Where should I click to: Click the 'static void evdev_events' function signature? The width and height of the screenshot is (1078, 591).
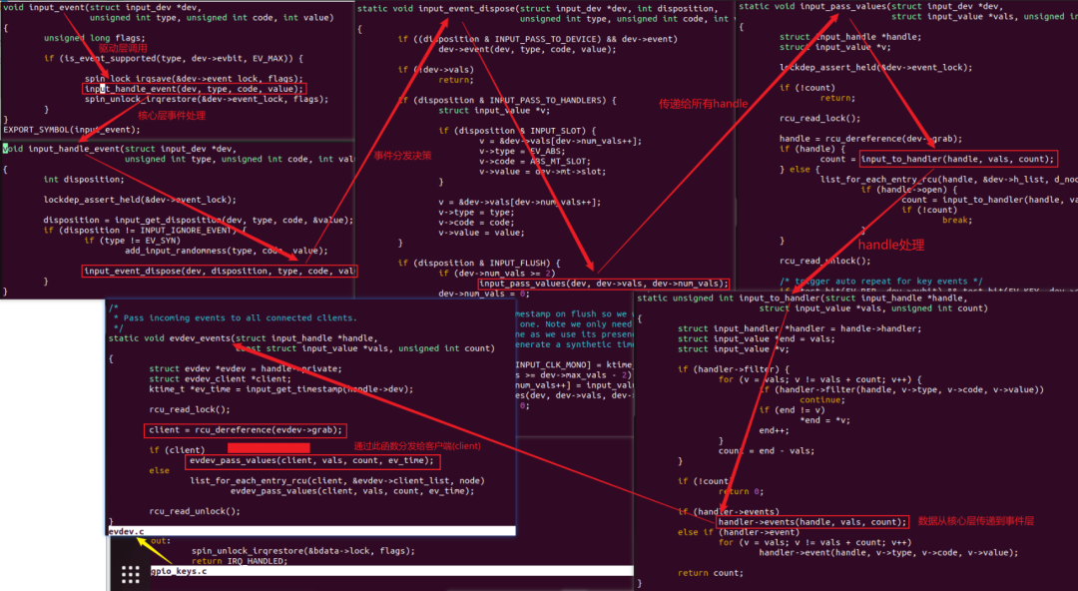click(244, 338)
